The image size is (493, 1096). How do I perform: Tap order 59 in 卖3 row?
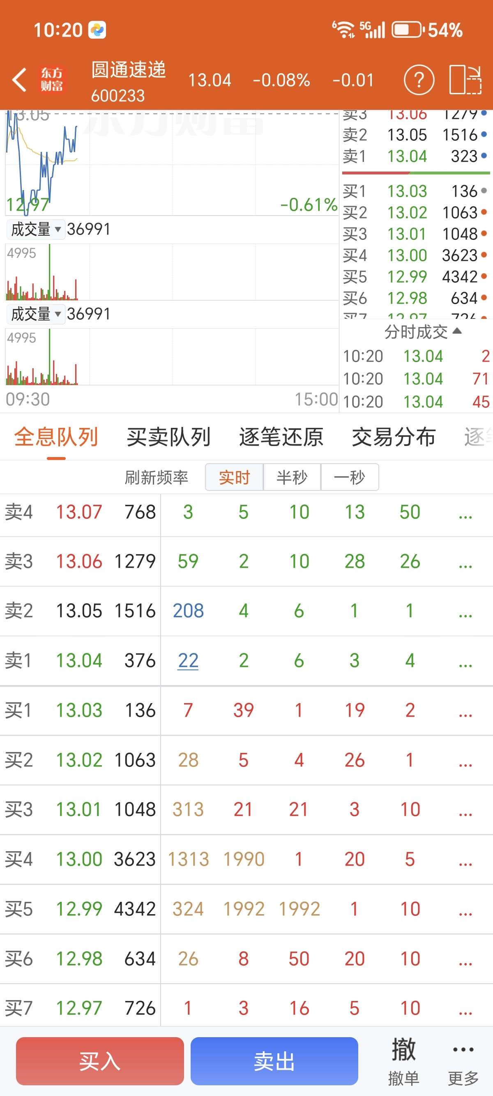(188, 561)
